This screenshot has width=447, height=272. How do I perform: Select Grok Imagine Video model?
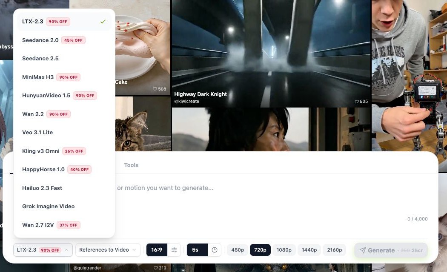[x=64, y=207]
